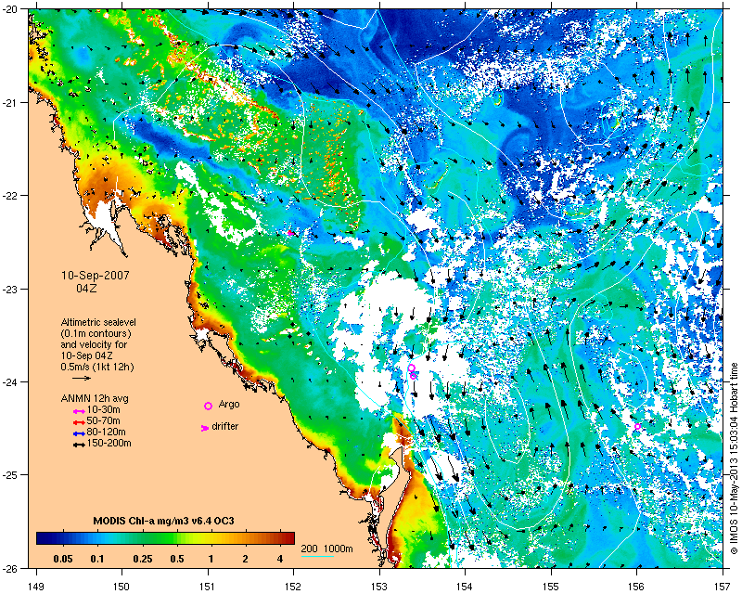Select the magenta 10-30m arrow symbol
The image size is (742, 594).
click(79, 411)
